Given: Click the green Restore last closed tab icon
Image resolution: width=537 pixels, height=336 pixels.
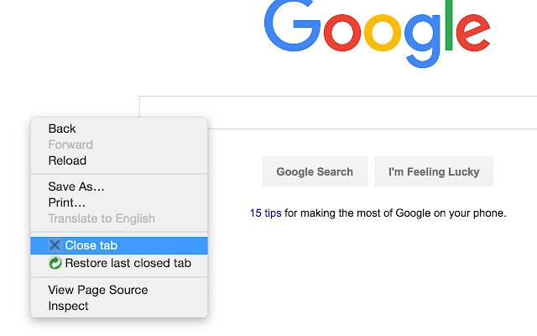Looking at the screenshot, I should [55, 263].
